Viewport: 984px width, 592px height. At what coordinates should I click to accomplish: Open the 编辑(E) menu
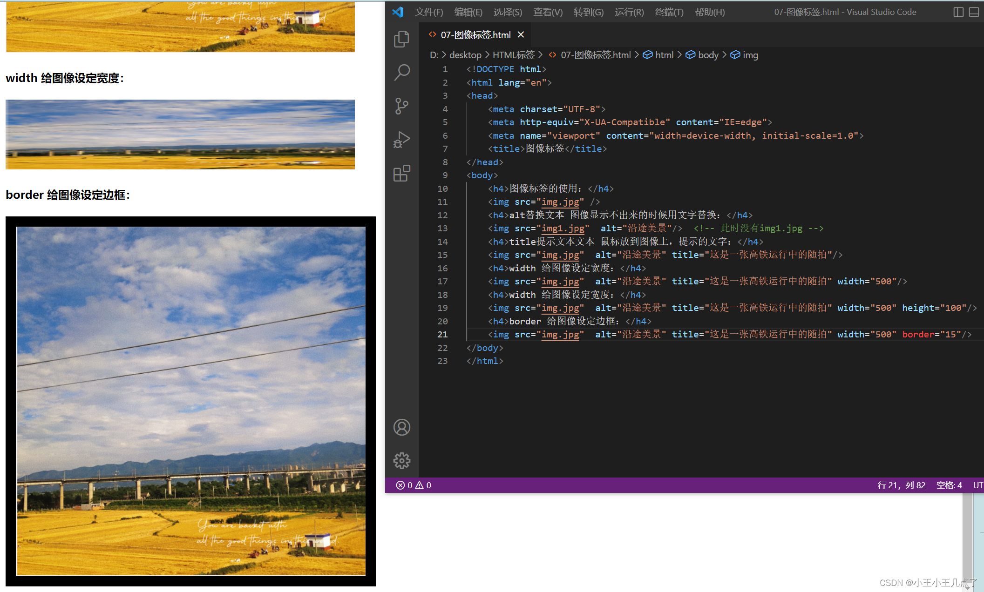point(468,12)
